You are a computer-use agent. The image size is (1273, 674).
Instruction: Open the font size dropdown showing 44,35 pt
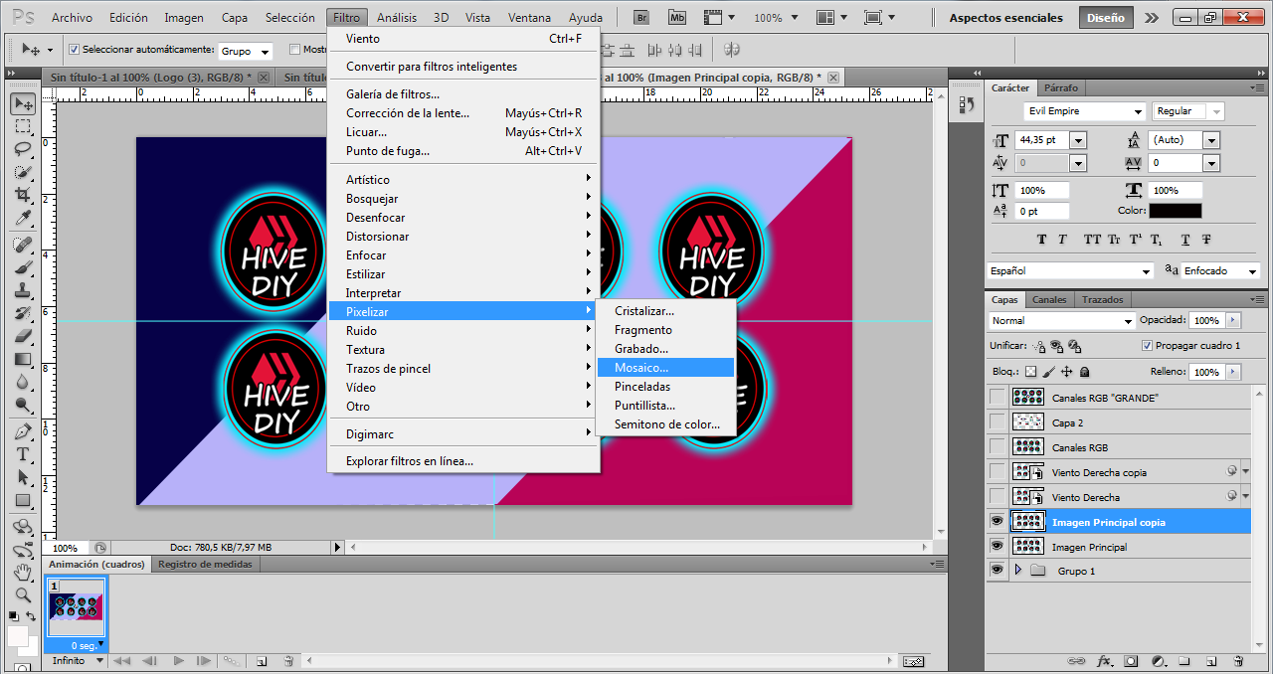[1078, 140]
